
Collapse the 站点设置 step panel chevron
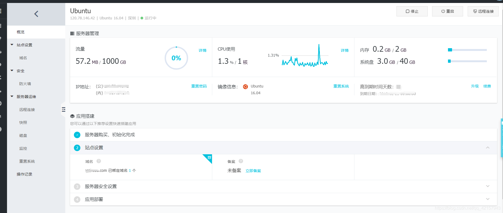pos(488,148)
